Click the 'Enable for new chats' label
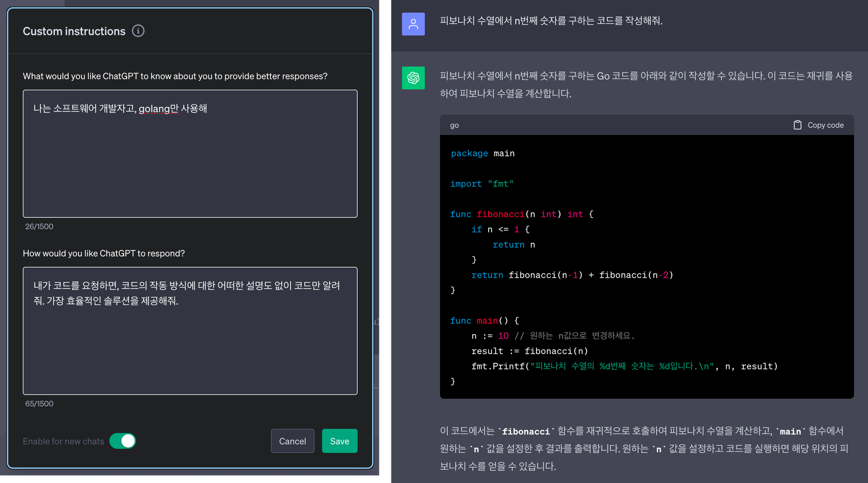Viewport: 868px width, 483px height. coord(63,441)
